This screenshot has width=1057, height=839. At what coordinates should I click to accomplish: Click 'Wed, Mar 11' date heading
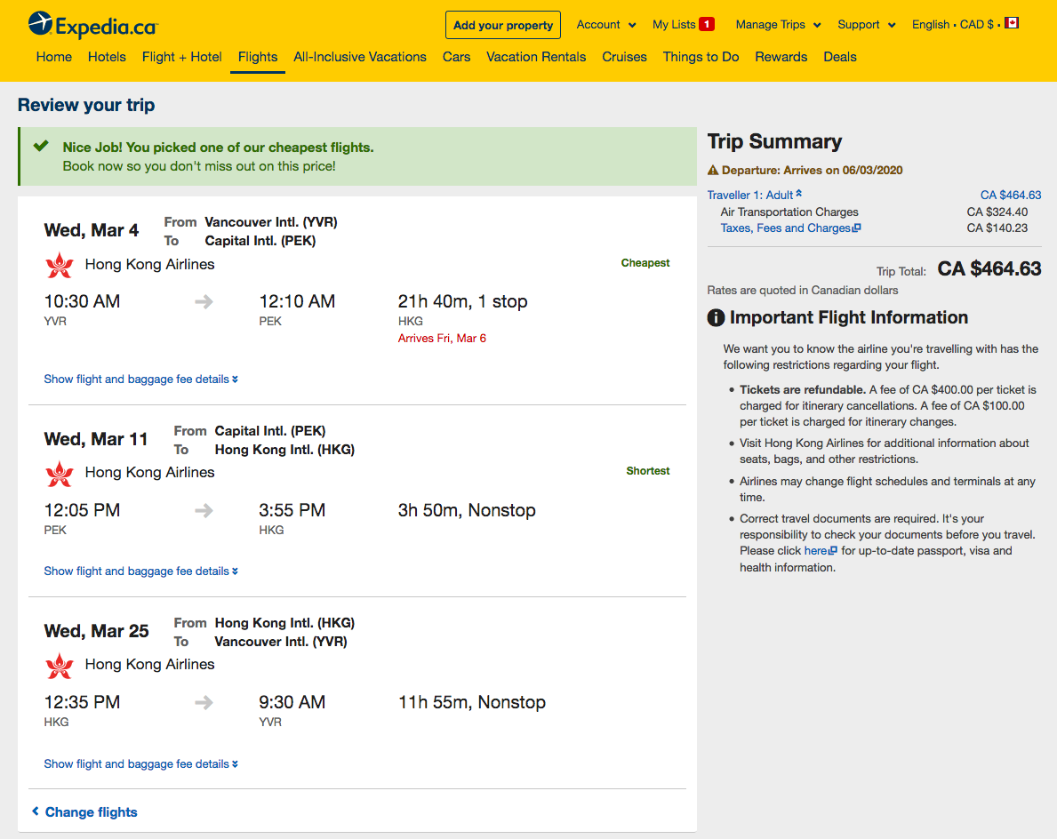(x=96, y=439)
